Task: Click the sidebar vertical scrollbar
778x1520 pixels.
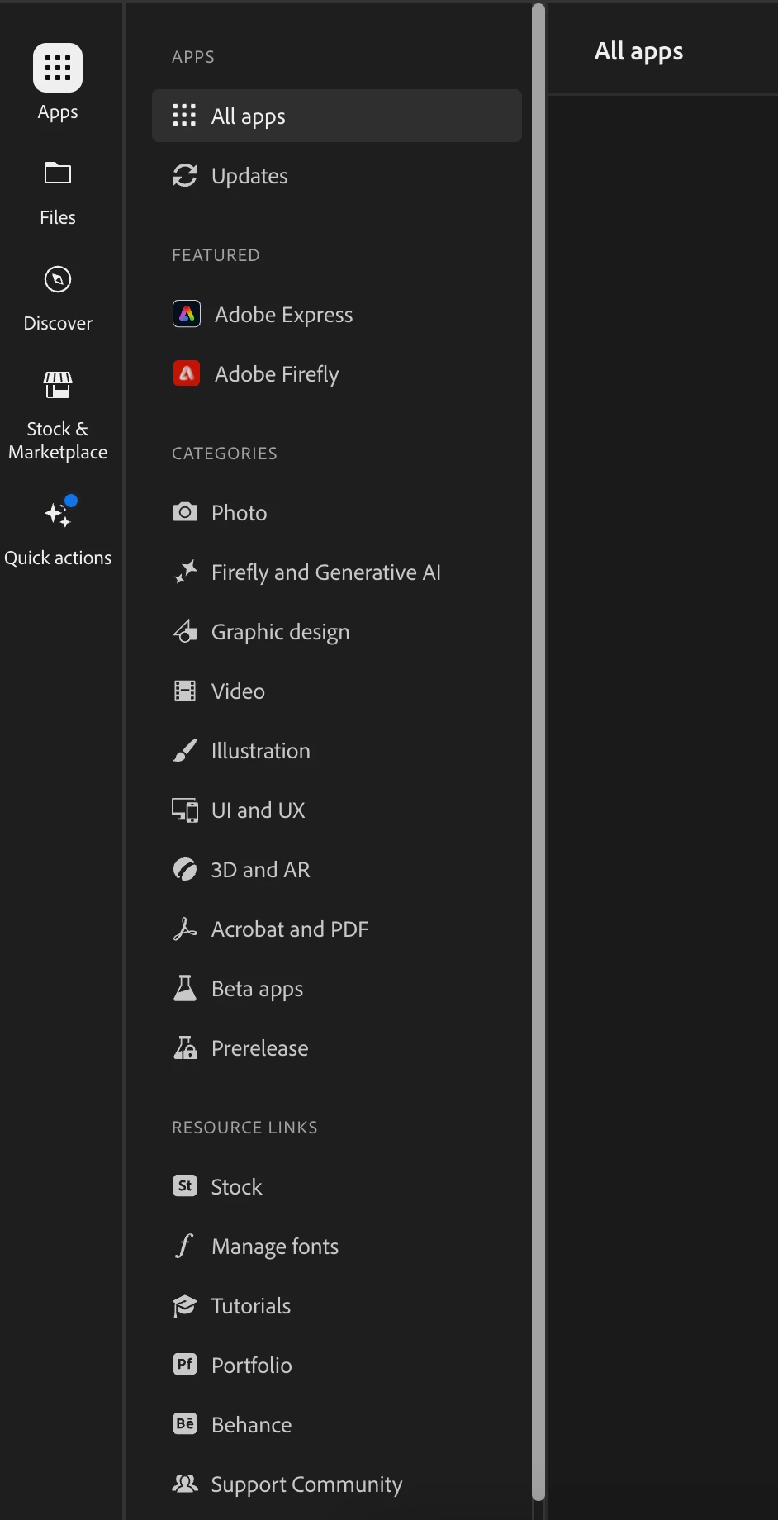Action: point(538,752)
